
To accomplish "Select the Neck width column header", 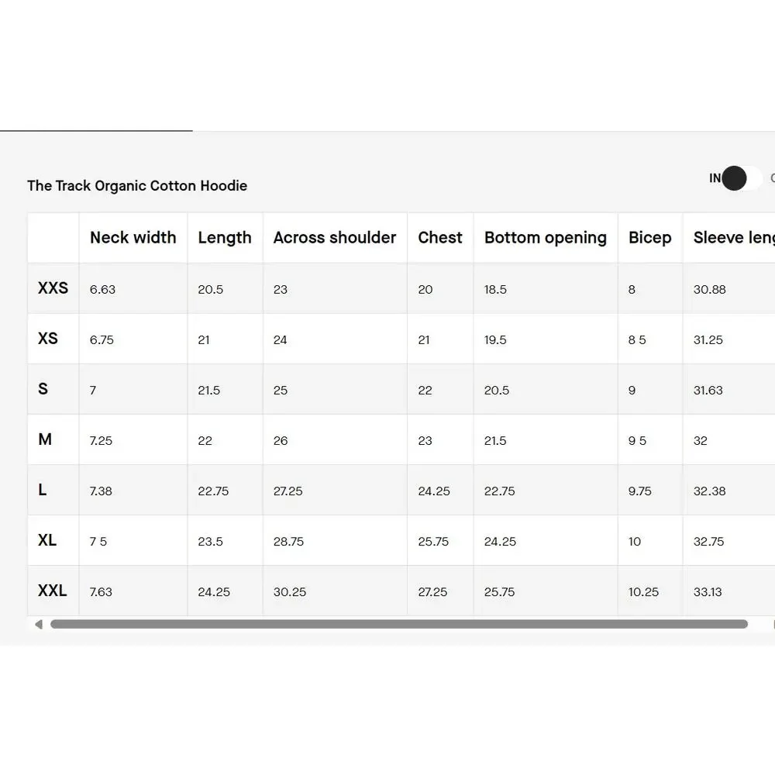I will point(133,238).
